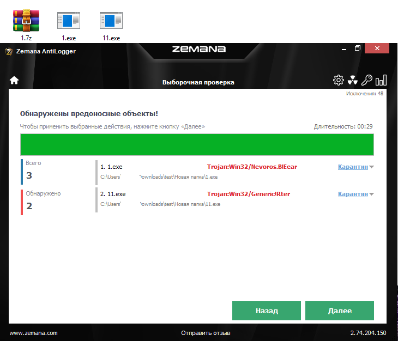The width and height of the screenshot is (398, 341).
Task: Open the license key icon
Action: click(367, 80)
